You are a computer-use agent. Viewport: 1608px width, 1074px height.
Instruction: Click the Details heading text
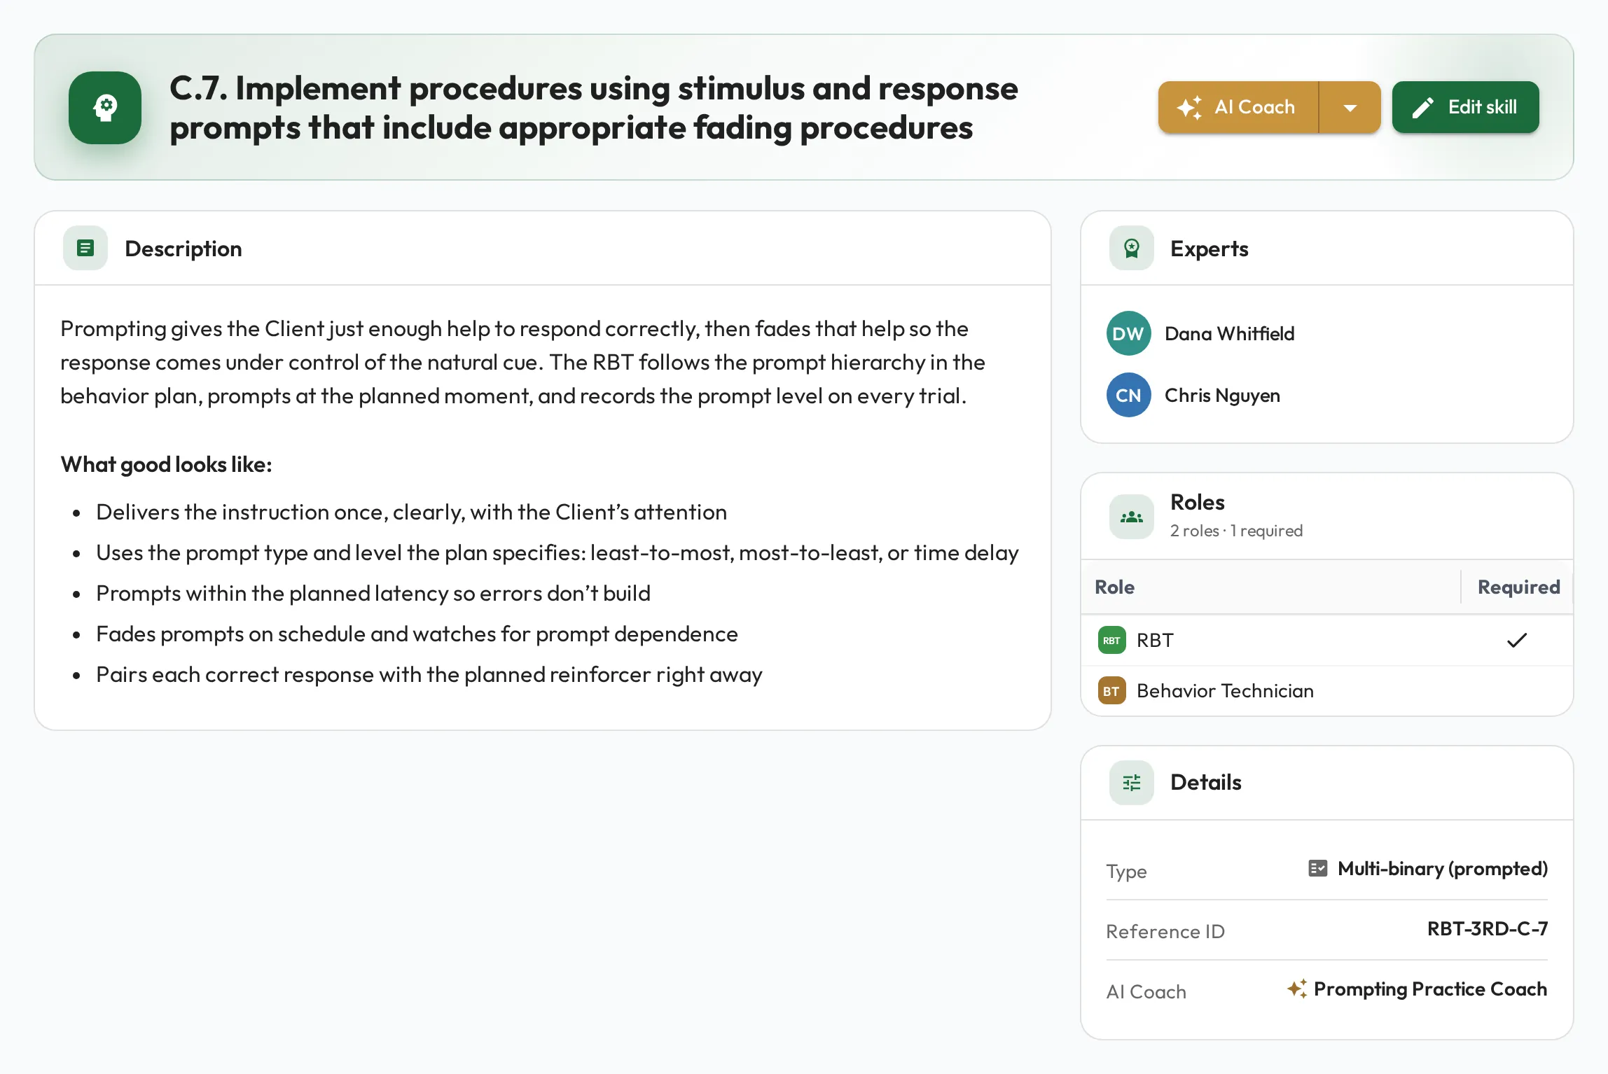[x=1205, y=782]
